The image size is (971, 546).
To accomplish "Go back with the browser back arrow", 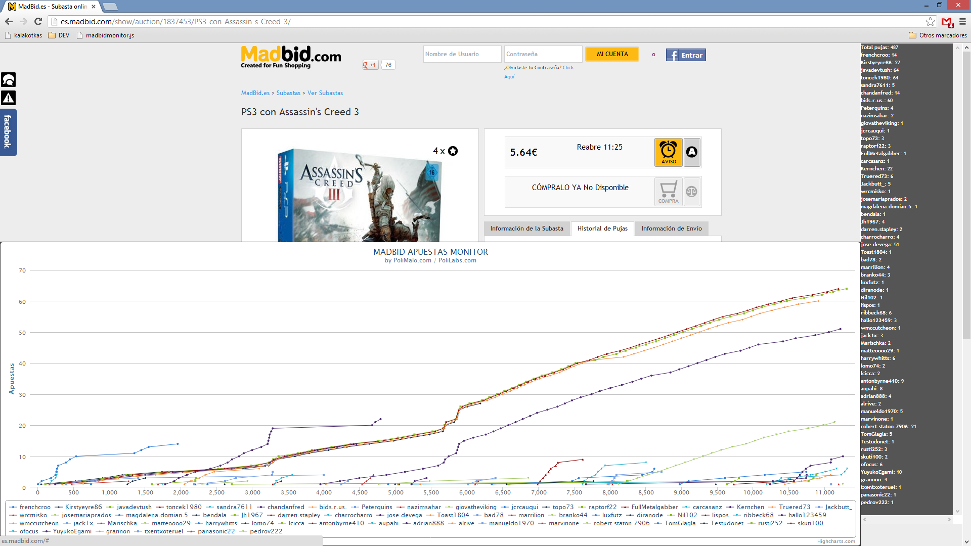I will pyautogui.click(x=9, y=21).
